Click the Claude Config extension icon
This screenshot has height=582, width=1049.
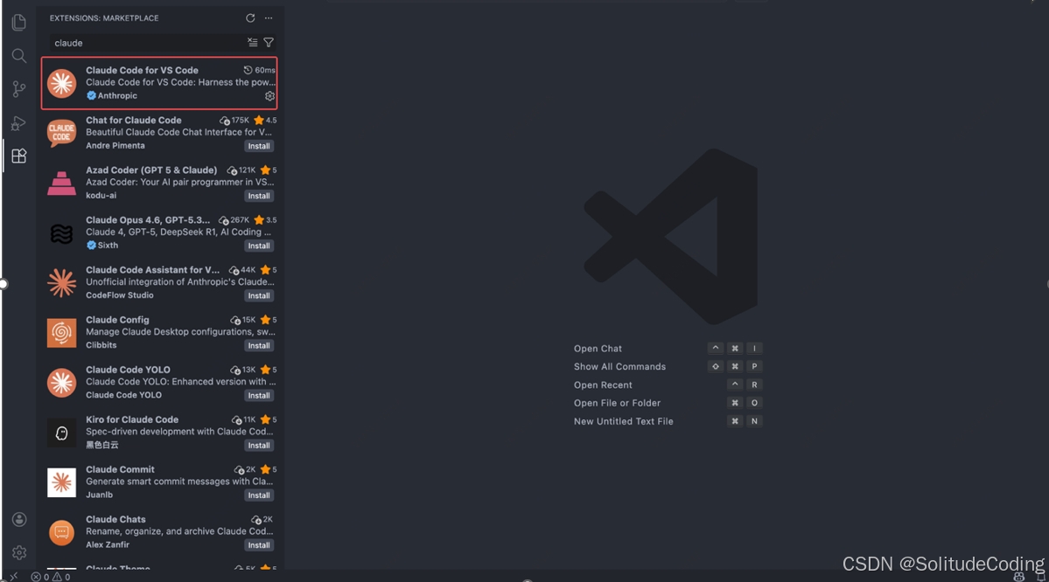(61, 333)
